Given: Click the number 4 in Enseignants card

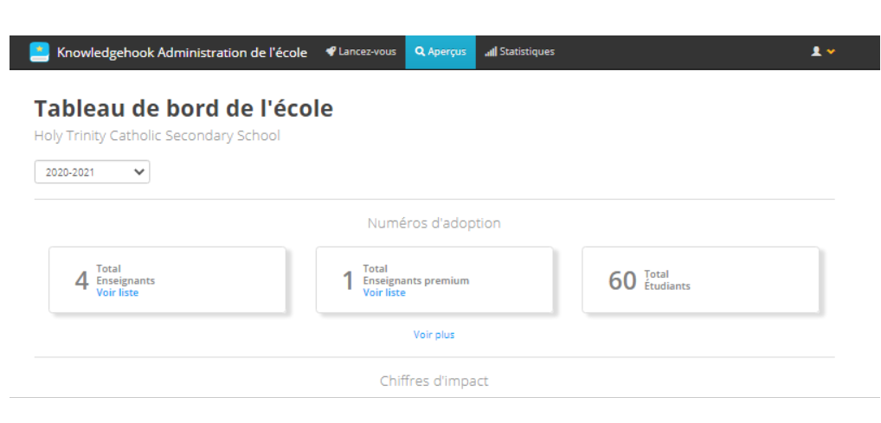Looking at the screenshot, I should tap(82, 281).
